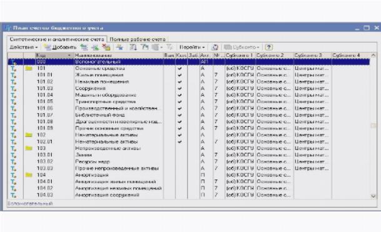
Task: Toggle the Кол. checkmark for account 101.09
Action: coord(180,128)
